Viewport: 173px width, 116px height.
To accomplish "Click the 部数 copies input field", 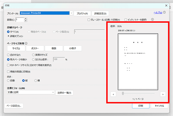I will coord(20,20).
